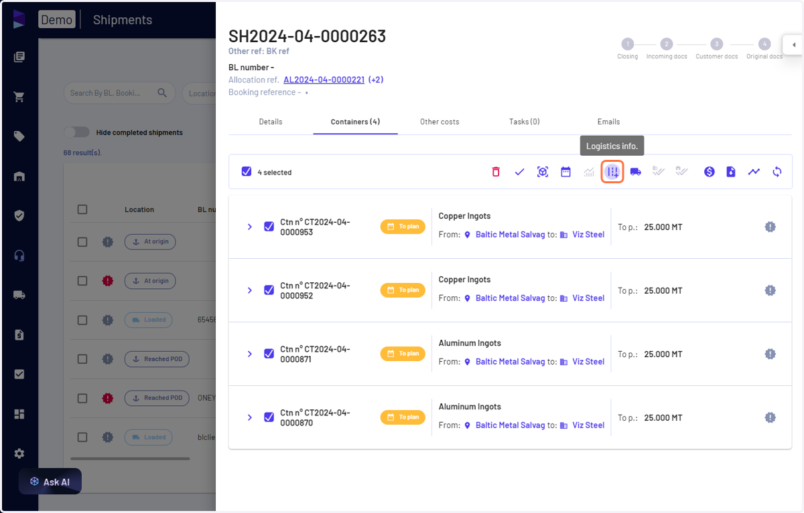This screenshot has height=513, width=804.
Task: Open the shopping cart sidebar icon
Action: click(19, 97)
